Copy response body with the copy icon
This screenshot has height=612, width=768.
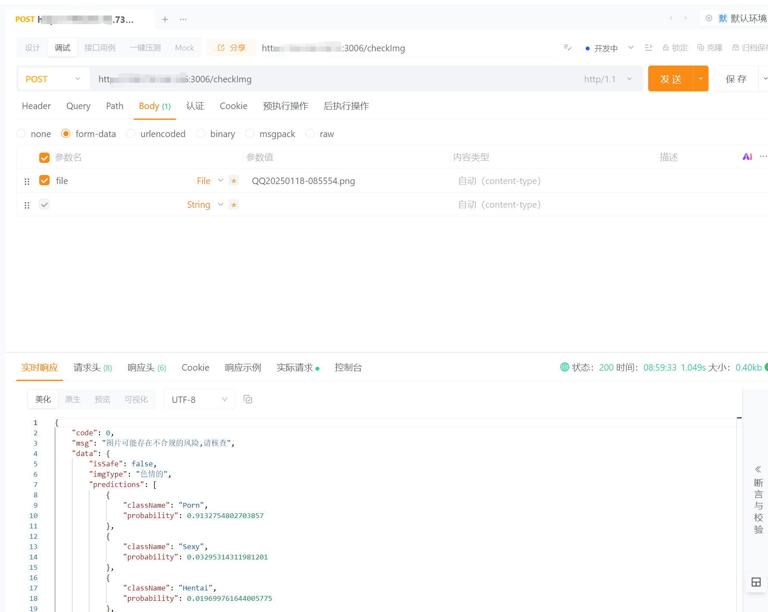coord(248,400)
